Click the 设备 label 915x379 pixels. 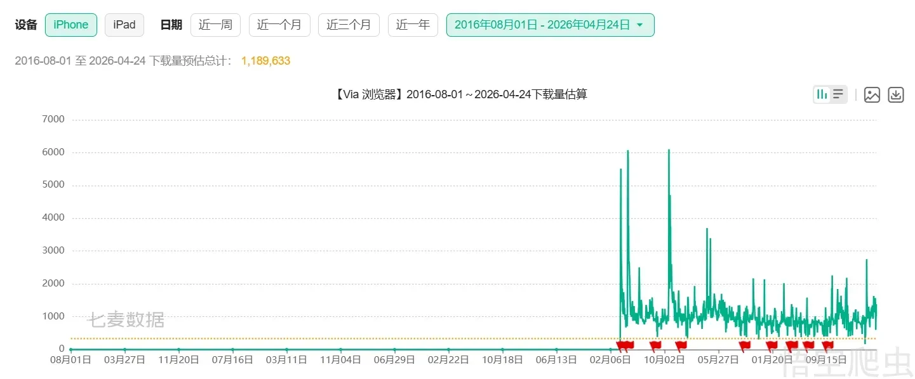(x=26, y=25)
